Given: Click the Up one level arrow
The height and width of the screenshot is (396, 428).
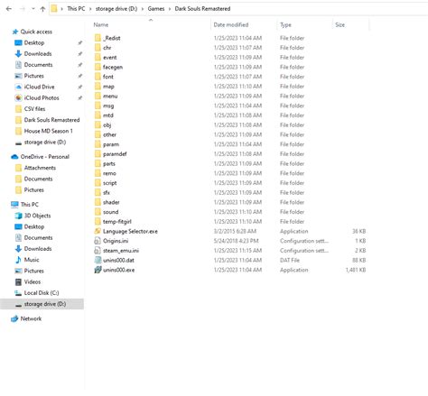Looking at the screenshot, I should [x=42, y=9].
